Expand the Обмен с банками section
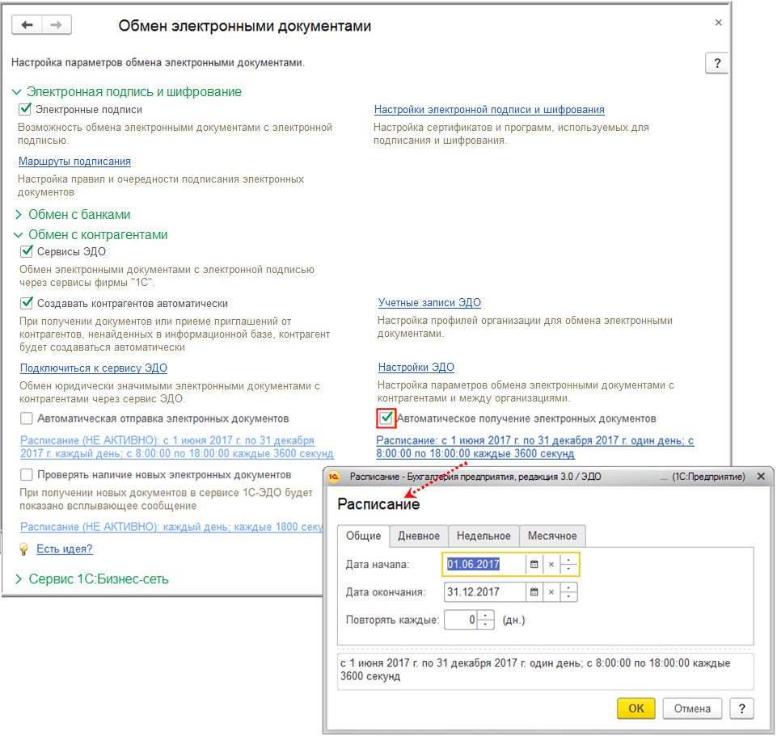 19,215
